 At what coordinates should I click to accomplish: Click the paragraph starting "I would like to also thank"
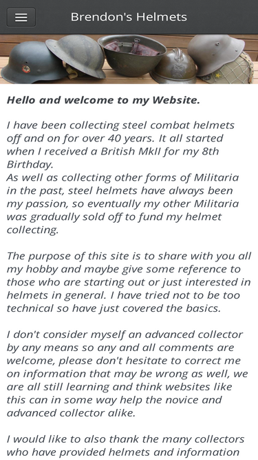click(126, 446)
